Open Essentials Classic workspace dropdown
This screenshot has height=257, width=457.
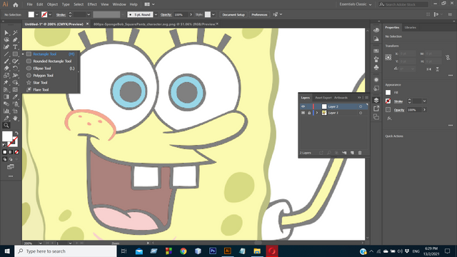[x=356, y=4]
